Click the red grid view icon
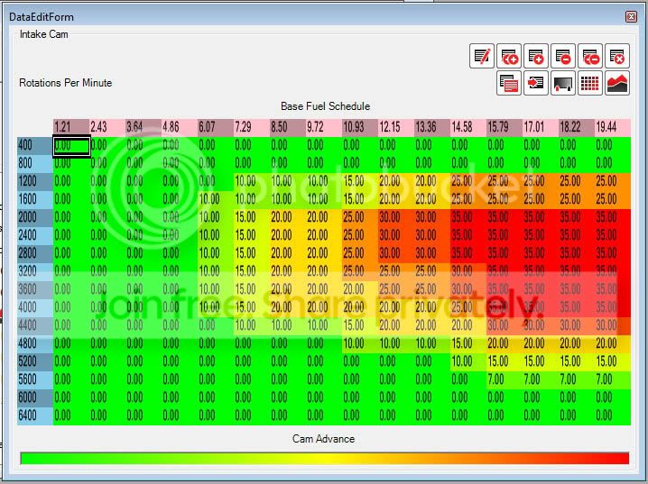This screenshot has width=648, height=484. tap(590, 84)
